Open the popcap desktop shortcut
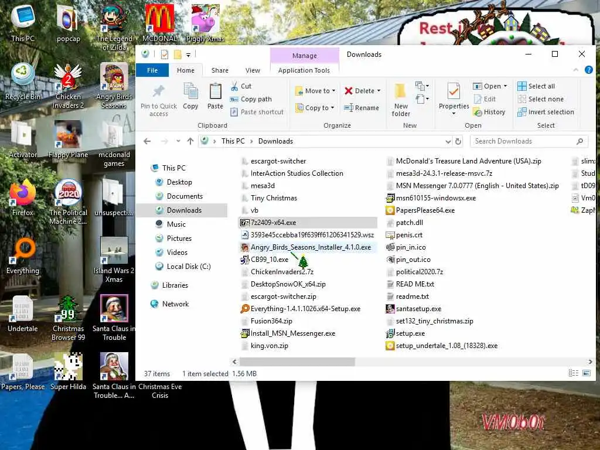 click(68, 23)
